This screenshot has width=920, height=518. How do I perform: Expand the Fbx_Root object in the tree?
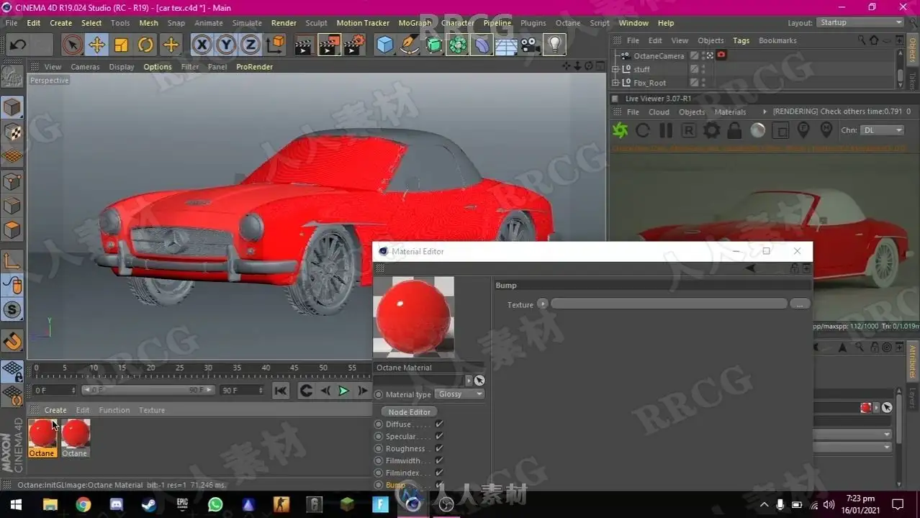pyautogui.click(x=615, y=83)
